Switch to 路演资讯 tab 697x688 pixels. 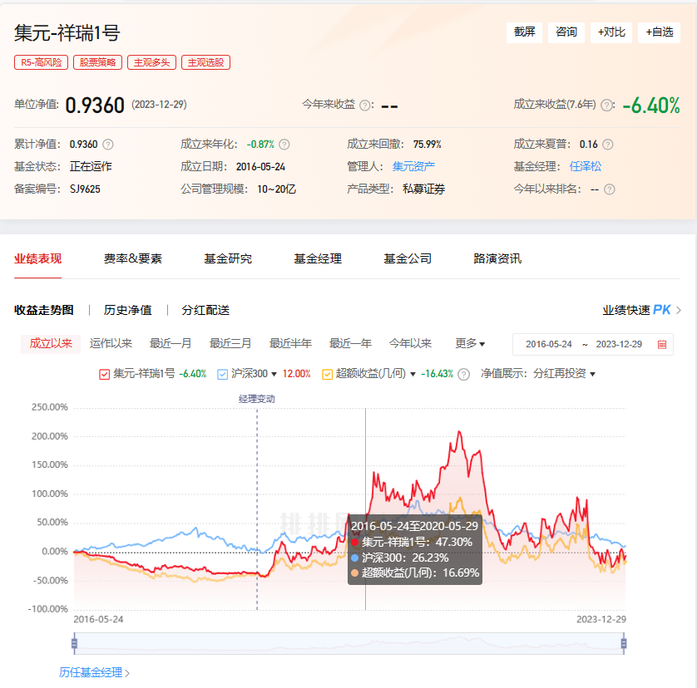point(497,259)
